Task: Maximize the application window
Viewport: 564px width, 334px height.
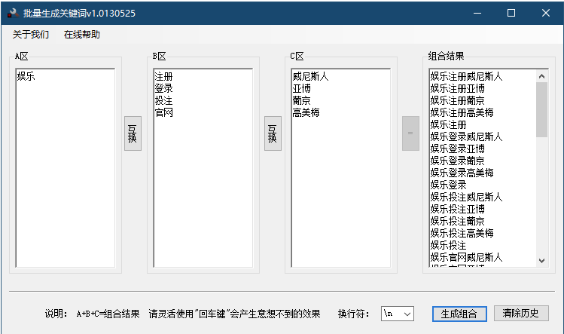Action: coord(511,13)
